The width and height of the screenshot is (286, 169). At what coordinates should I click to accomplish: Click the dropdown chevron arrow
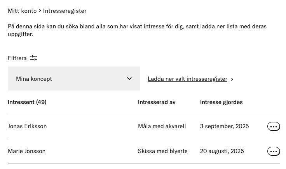coord(129,78)
